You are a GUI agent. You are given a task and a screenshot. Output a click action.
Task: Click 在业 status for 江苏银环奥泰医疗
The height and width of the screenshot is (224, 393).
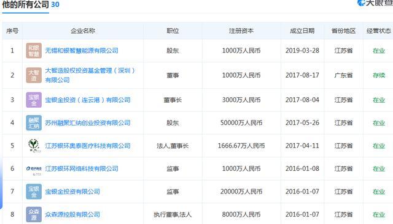pos(379,146)
